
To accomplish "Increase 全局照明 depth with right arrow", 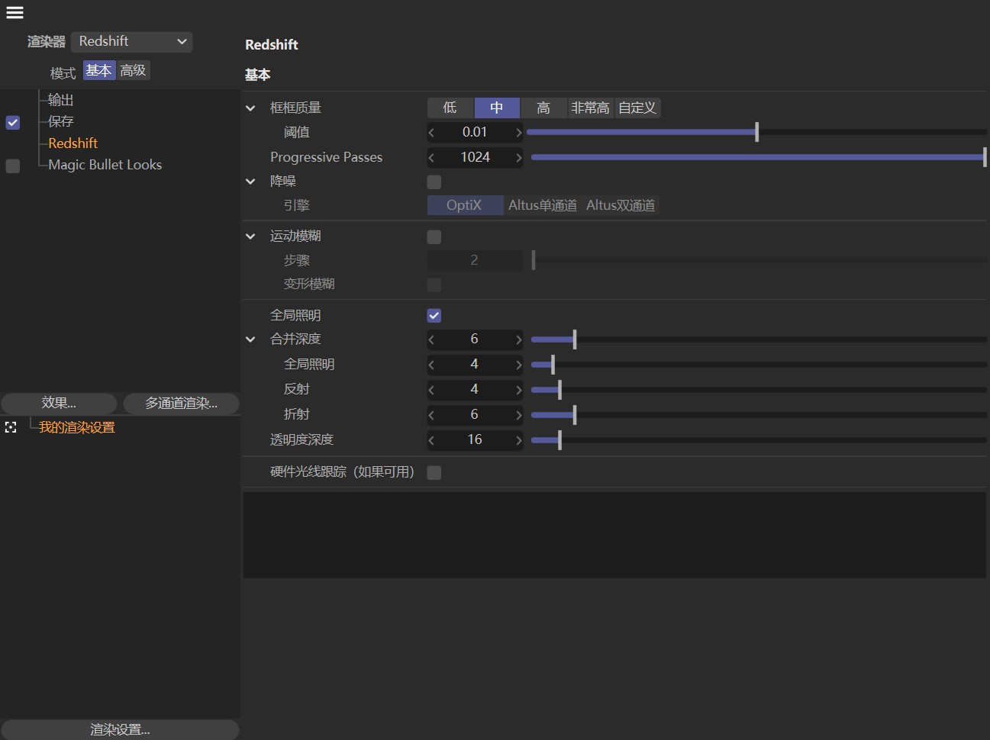I will click(x=518, y=365).
